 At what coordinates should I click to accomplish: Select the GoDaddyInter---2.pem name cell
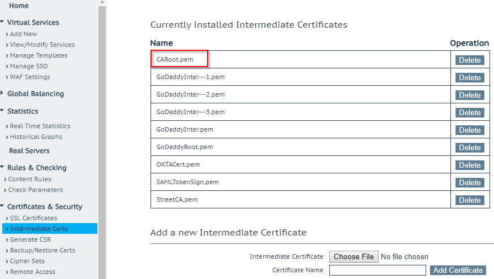pyautogui.click(x=300, y=94)
